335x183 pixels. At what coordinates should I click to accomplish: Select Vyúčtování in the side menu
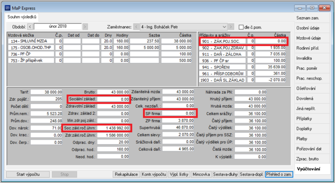312,169
